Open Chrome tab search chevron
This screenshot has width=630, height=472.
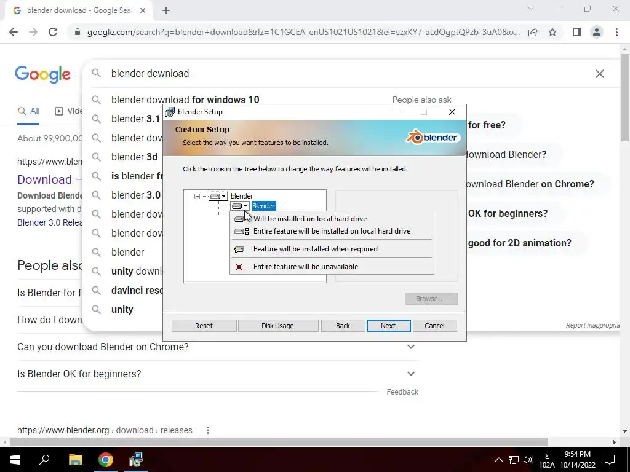[x=531, y=9]
